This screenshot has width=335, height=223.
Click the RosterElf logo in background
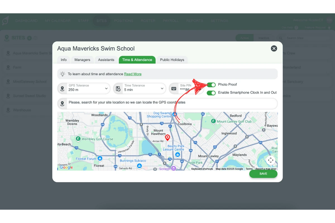coord(6,20)
